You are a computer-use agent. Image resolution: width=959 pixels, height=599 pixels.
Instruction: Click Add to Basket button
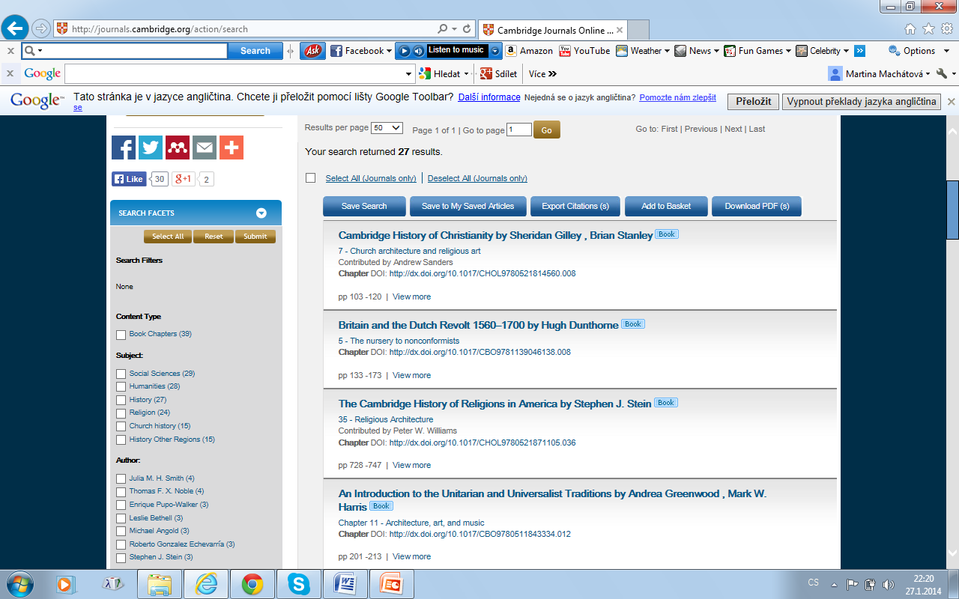pyautogui.click(x=666, y=206)
